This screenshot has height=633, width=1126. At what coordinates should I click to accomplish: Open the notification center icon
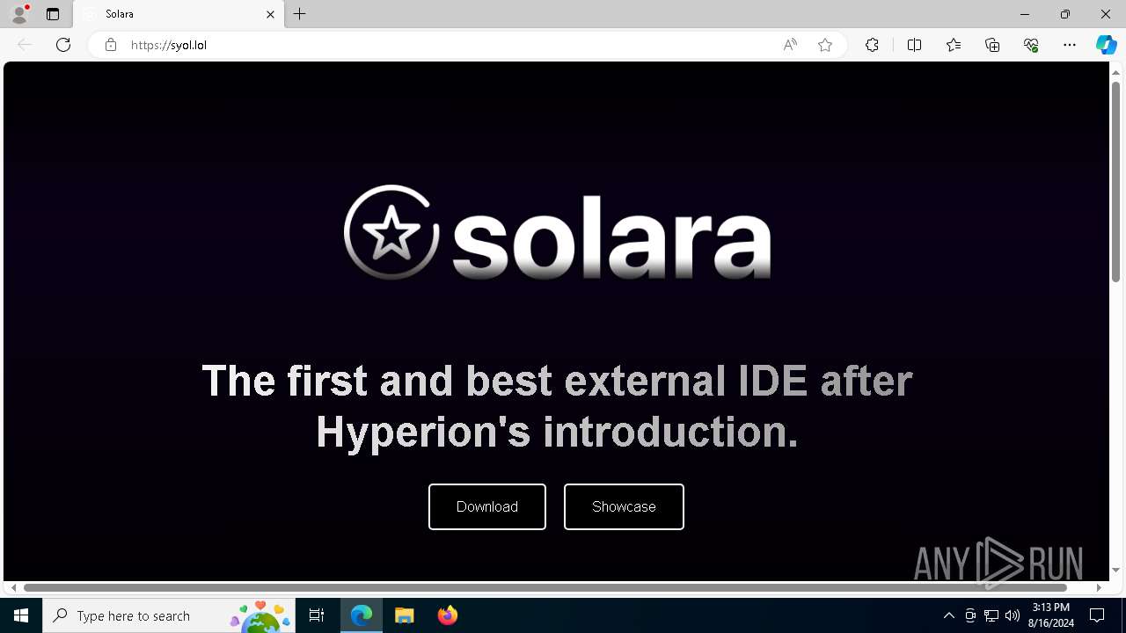click(1097, 615)
